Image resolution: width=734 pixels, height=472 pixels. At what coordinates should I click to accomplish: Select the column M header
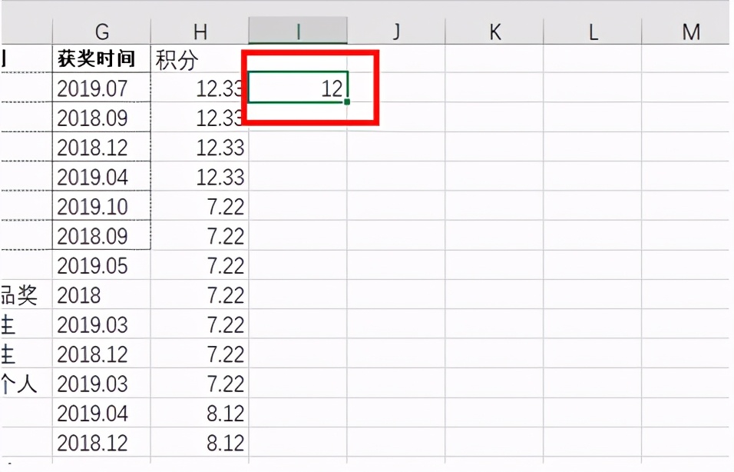coord(691,32)
